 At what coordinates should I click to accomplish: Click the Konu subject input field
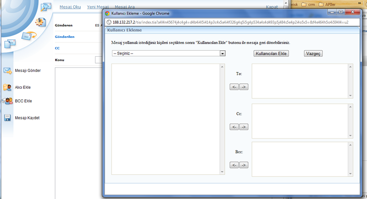tap(98, 60)
